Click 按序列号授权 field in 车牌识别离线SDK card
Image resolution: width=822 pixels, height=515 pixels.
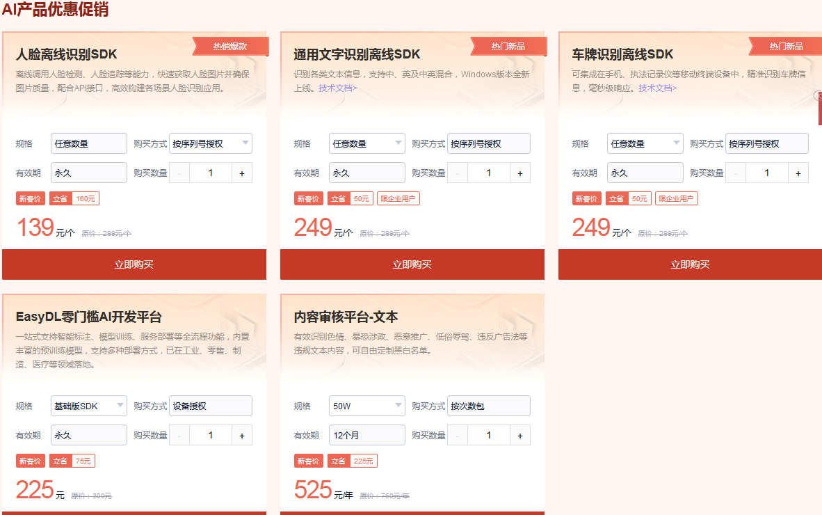(x=767, y=143)
